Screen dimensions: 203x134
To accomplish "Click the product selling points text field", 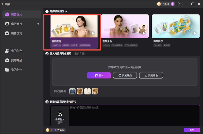I will click(x=134, y=116).
